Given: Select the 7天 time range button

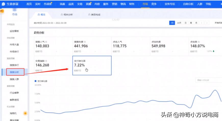Looking at the screenshot, I should 172,23.
